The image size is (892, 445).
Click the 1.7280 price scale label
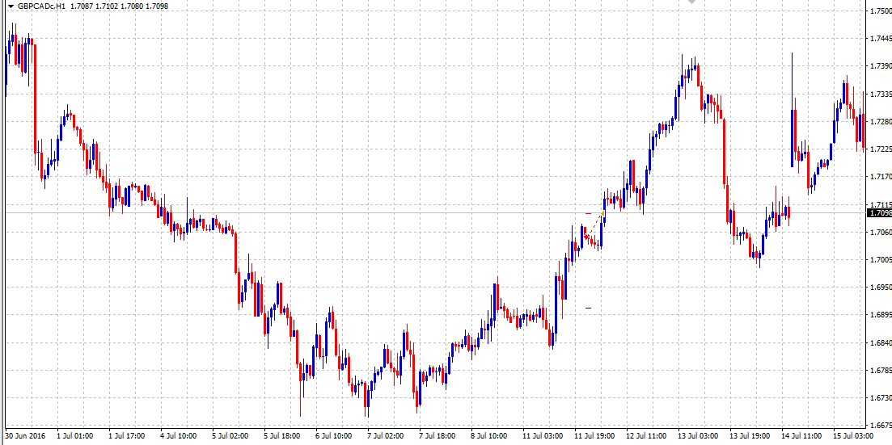(x=881, y=122)
